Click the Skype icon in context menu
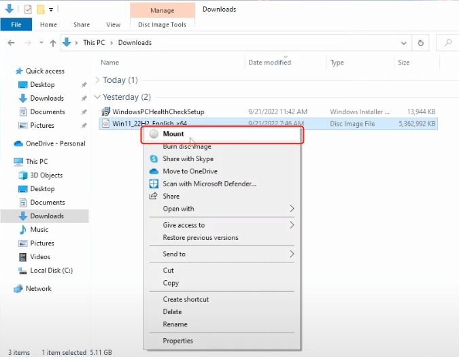Screen dimensions: 459x357 click(x=154, y=159)
